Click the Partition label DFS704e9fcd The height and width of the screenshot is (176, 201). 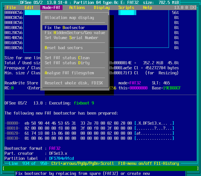click(61, 158)
